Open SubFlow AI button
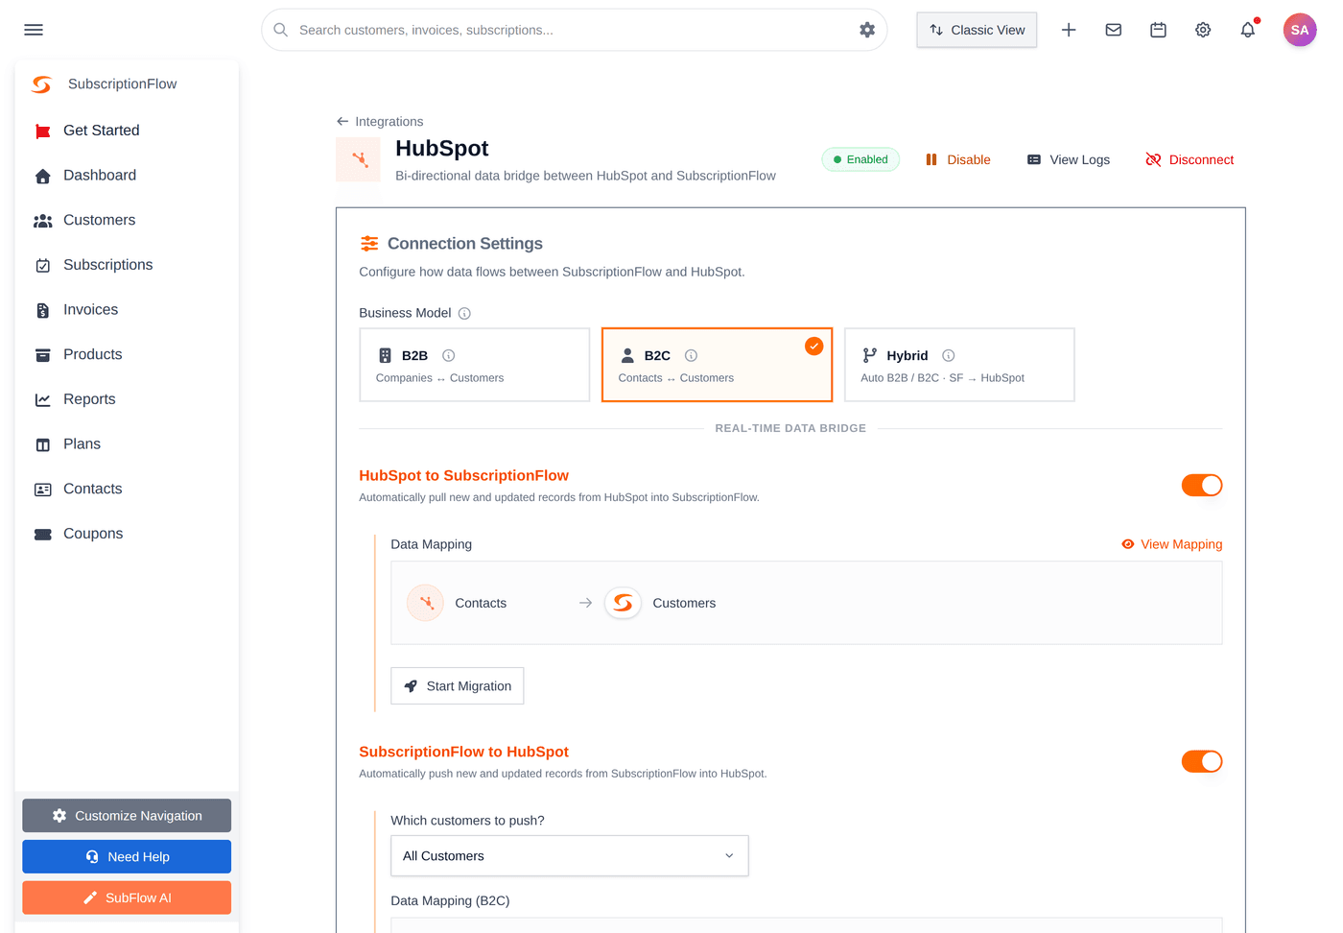The height and width of the screenshot is (933, 1343). (x=127, y=898)
